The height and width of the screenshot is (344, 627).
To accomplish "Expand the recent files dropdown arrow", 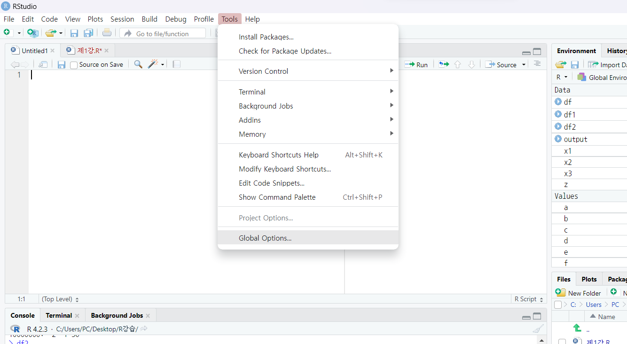I will click(61, 33).
